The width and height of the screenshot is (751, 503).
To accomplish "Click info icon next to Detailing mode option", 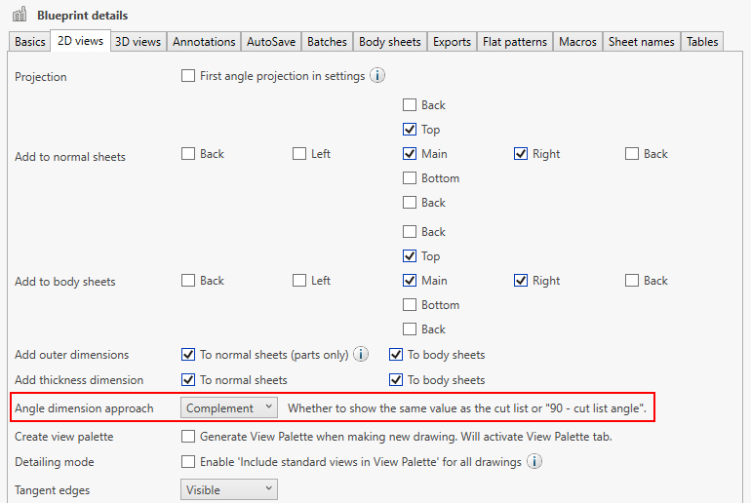I will [534, 462].
